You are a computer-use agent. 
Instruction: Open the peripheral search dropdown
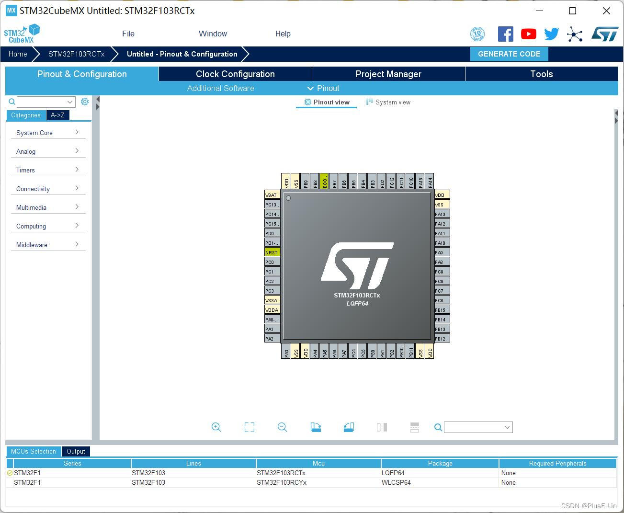click(x=70, y=102)
